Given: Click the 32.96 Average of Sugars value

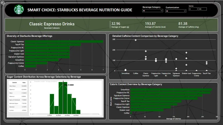Looking at the screenshot, I should (116, 24).
